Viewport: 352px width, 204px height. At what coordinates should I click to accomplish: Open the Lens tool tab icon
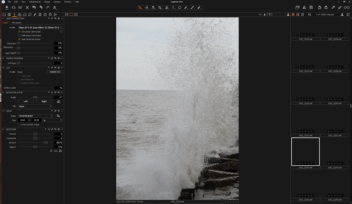tap(14, 14)
